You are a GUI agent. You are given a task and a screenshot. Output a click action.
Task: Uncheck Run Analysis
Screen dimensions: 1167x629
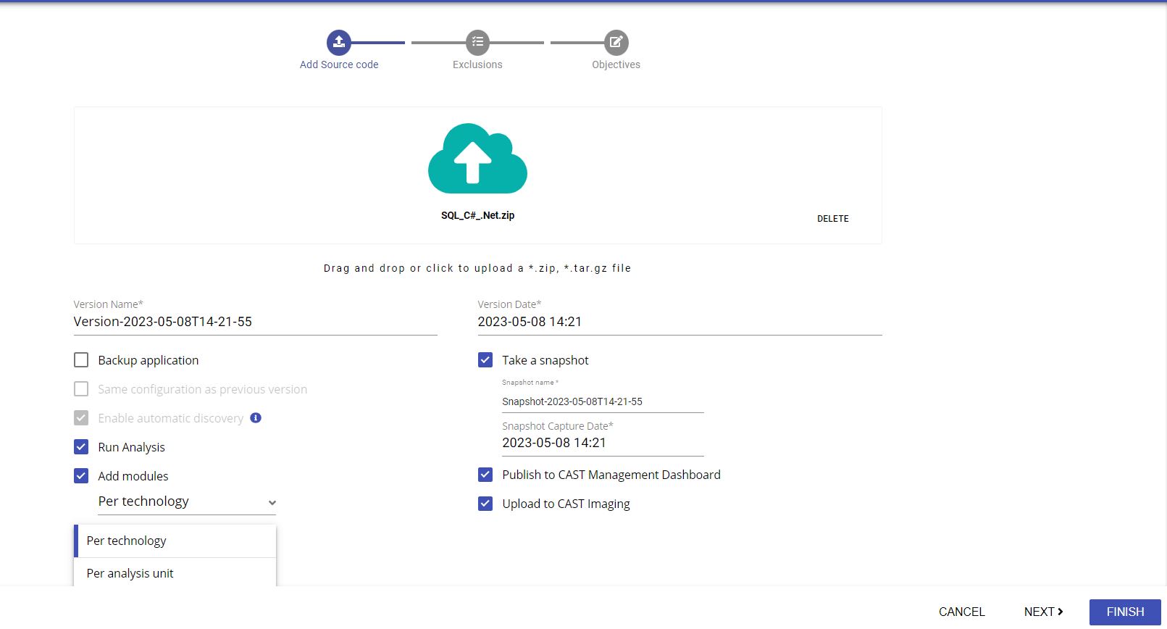coord(81,447)
